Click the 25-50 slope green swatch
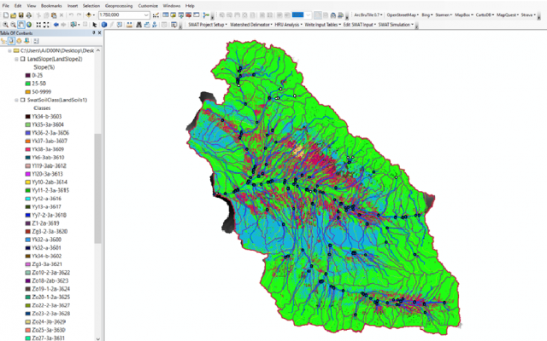The width and height of the screenshot is (547, 341). point(28,84)
